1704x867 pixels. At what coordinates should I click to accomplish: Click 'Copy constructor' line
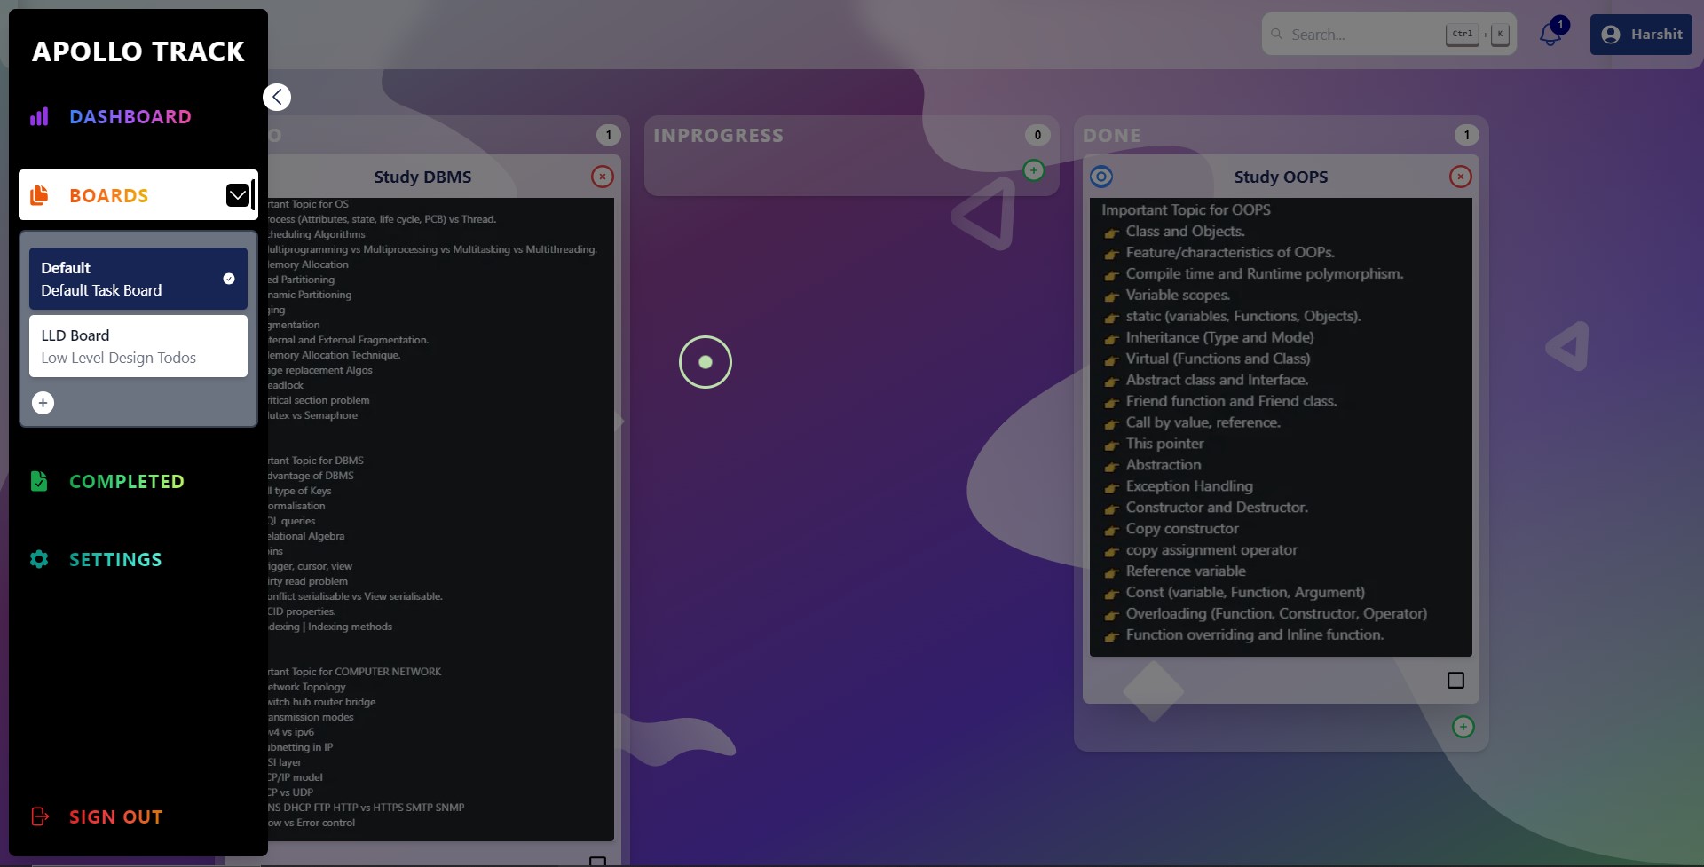[x=1182, y=529]
